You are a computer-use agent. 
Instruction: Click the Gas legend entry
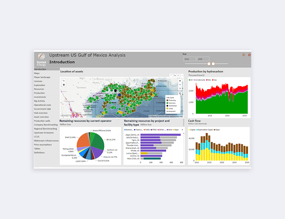tap(214, 80)
